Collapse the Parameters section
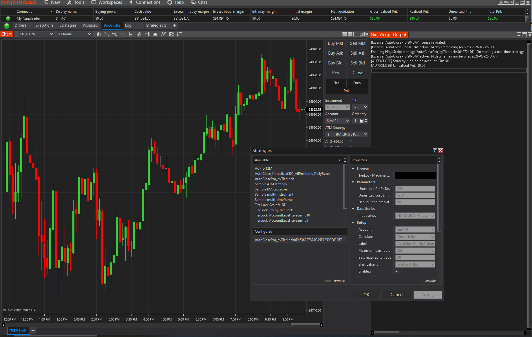 353,182
